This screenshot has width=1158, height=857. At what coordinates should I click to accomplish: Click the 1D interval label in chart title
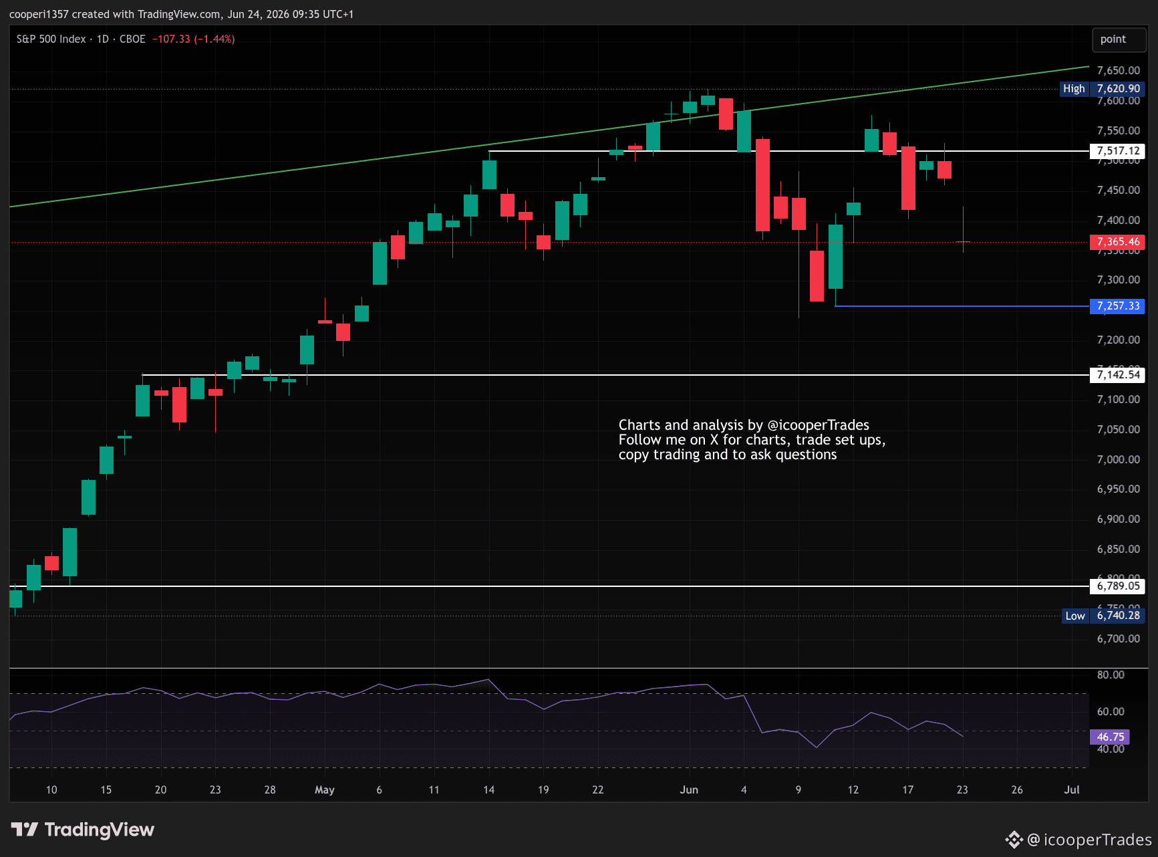103,39
